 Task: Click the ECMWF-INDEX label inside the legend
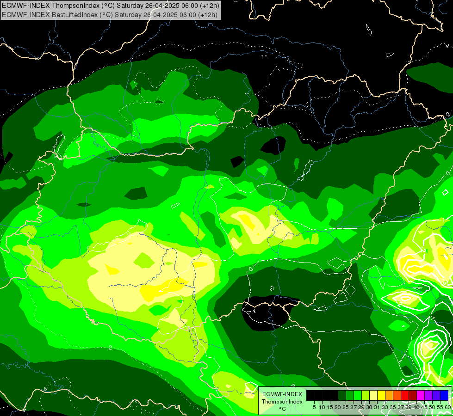pos(282,394)
